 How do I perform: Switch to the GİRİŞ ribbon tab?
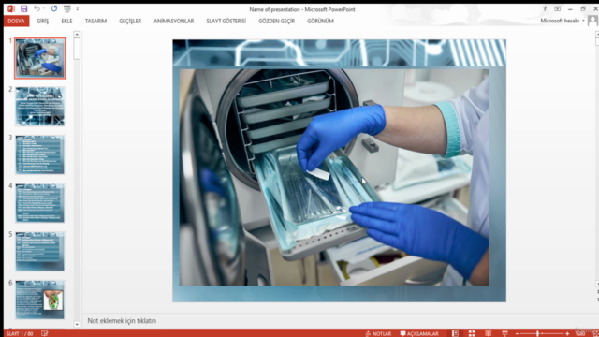(x=43, y=21)
